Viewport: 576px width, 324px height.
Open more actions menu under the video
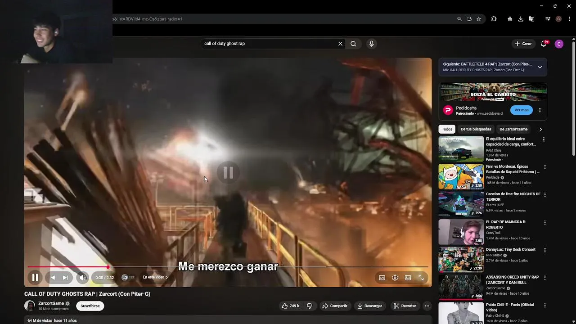427,306
